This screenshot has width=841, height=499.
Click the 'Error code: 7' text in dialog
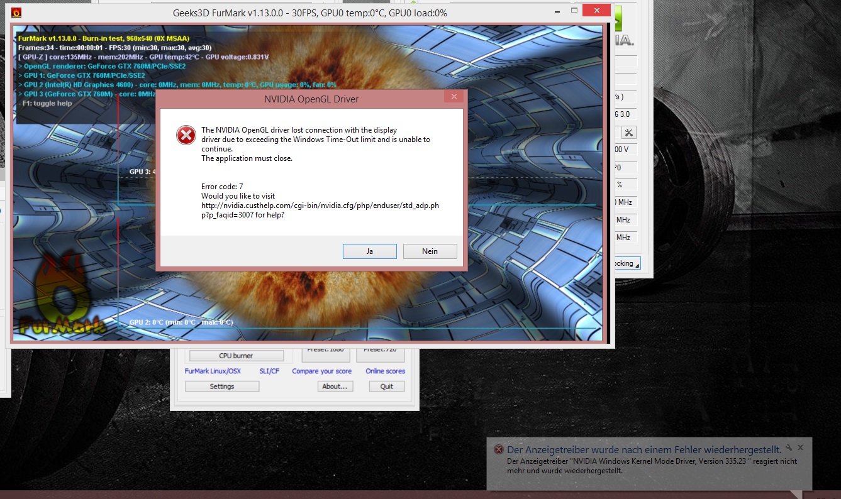pyautogui.click(x=222, y=187)
